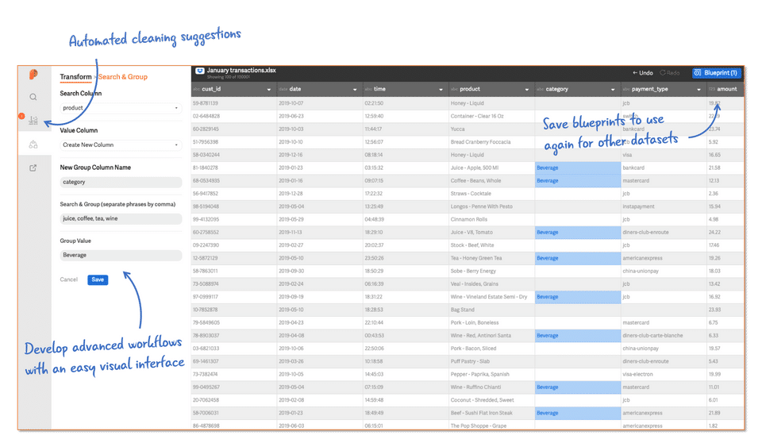The width and height of the screenshot is (762, 447).
Task: Cancel the Search & Group transform
Action: pyautogui.click(x=68, y=279)
